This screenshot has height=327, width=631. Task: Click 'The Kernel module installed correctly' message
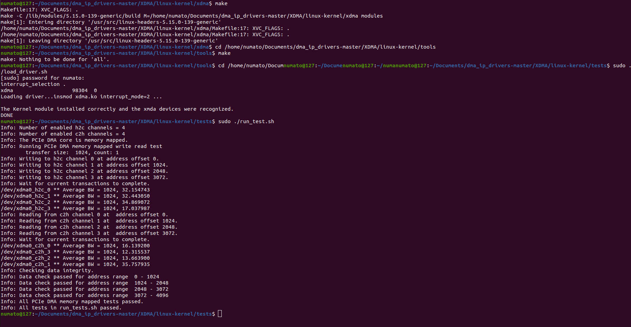point(117,109)
